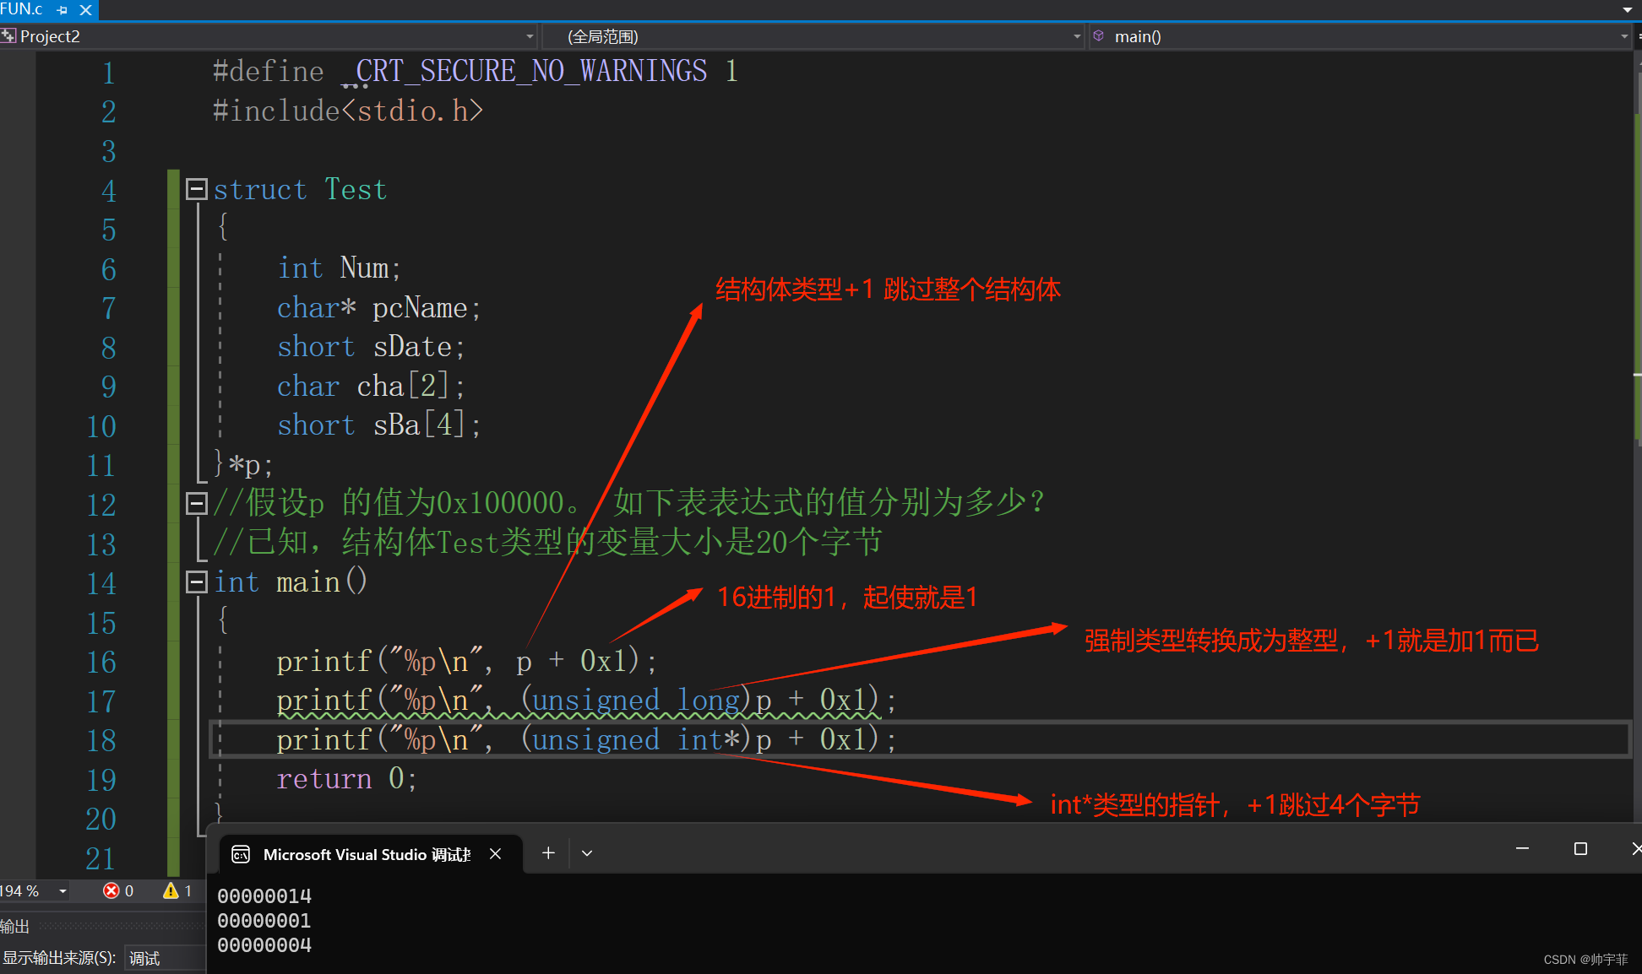
Task: Collapse the struct Test block
Action: tap(196, 189)
